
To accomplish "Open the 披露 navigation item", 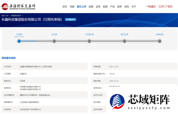I will [x=91, y=7].
